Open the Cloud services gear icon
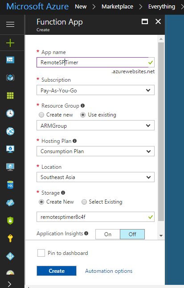 pos(10,203)
